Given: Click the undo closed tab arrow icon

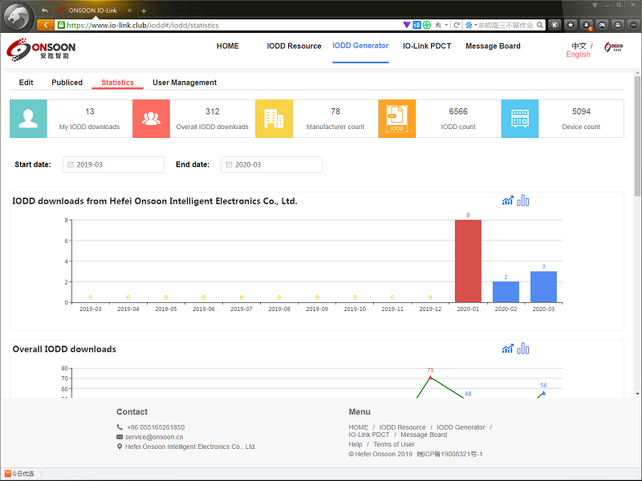Looking at the screenshot, I should [x=45, y=10].
